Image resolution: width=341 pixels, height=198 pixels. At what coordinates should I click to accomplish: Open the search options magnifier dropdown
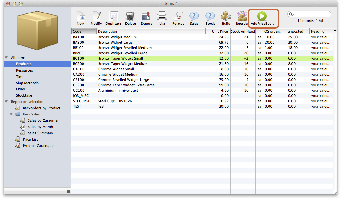coord(292,14)
